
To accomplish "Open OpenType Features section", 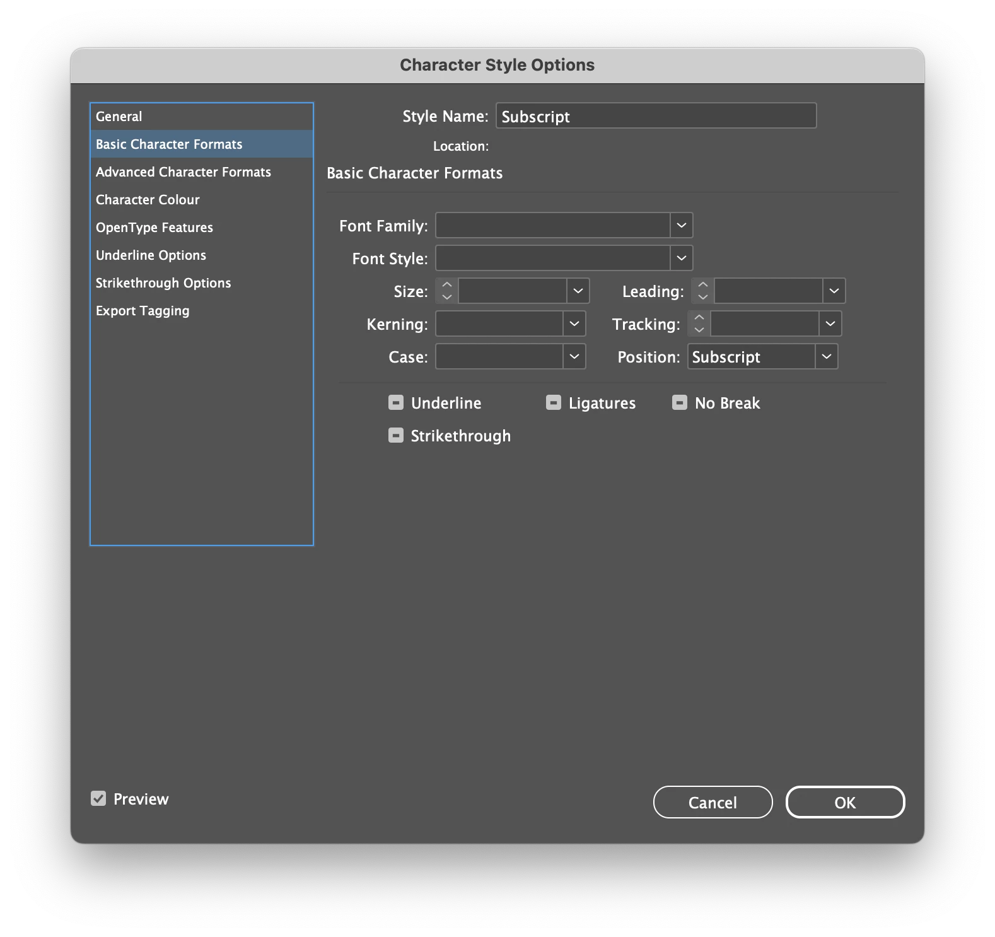I will click(202, 228).
